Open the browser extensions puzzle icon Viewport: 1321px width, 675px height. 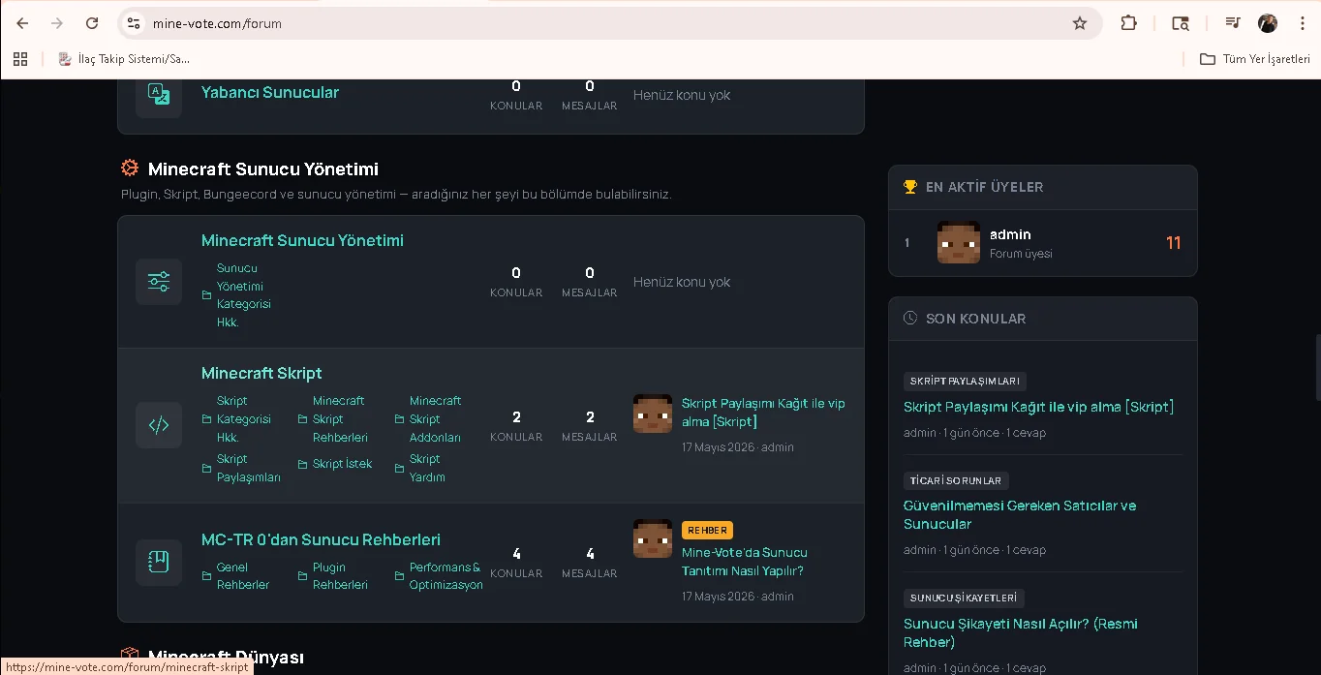pos(1128,23)
